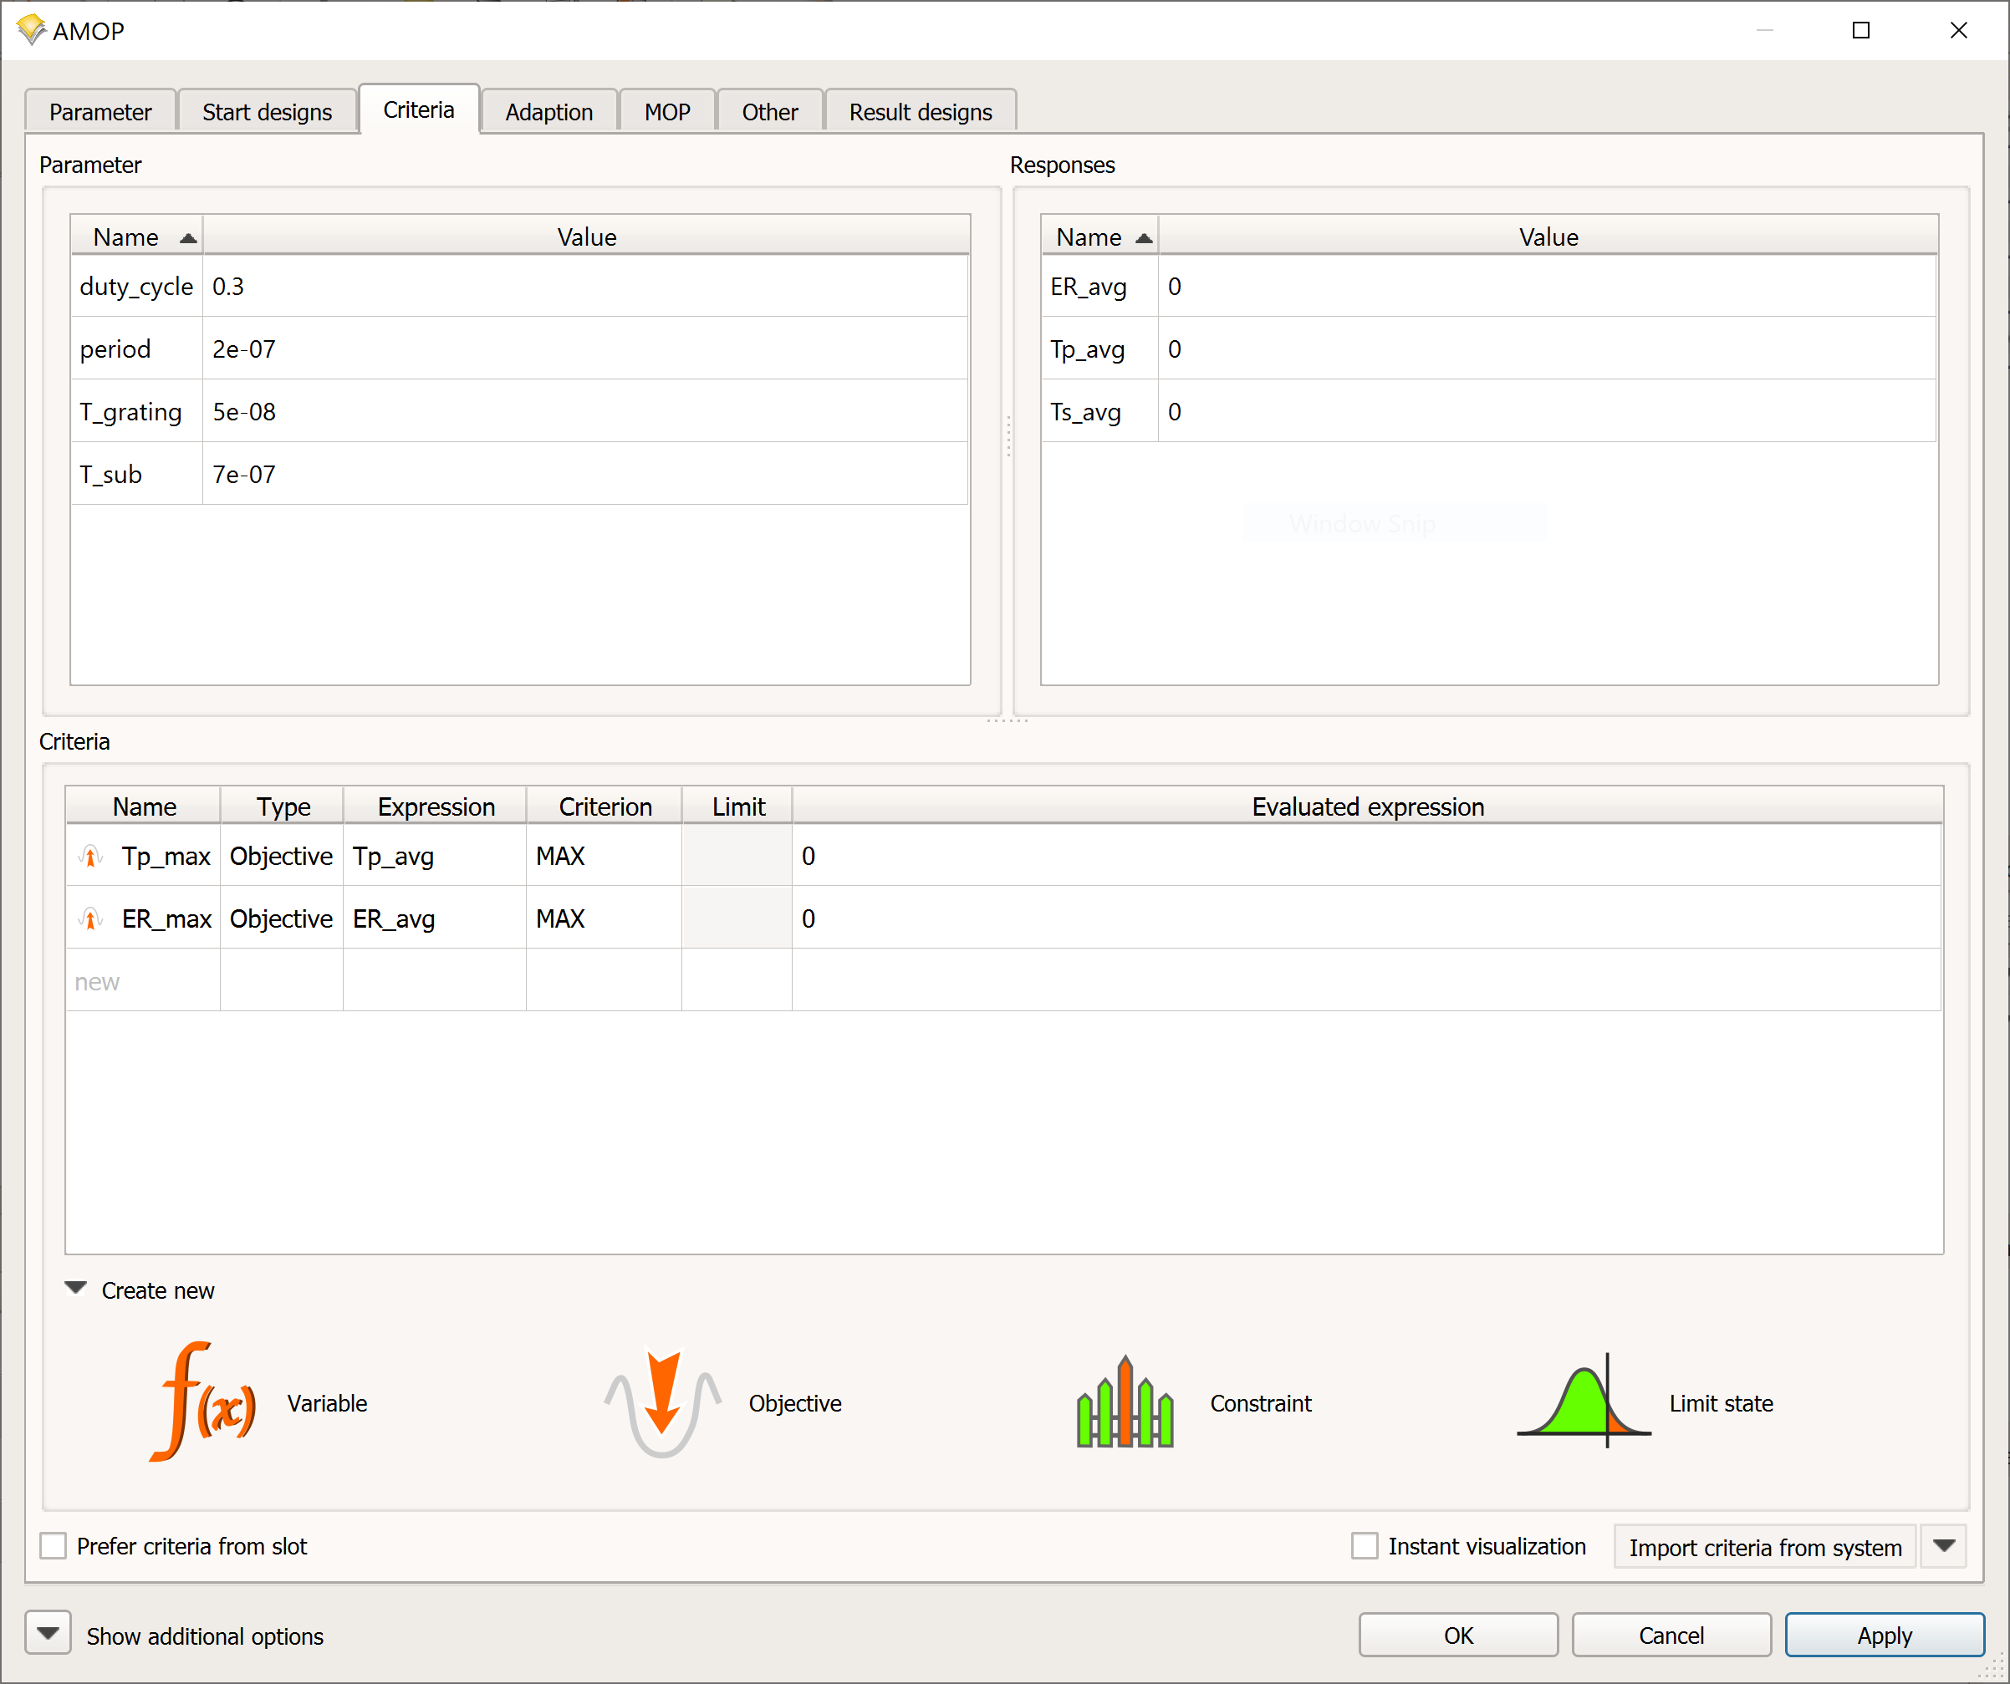Click the Objective label under Create new
The height and width of the screenshot is (1684, 2010).
[x=795, y=1404]
